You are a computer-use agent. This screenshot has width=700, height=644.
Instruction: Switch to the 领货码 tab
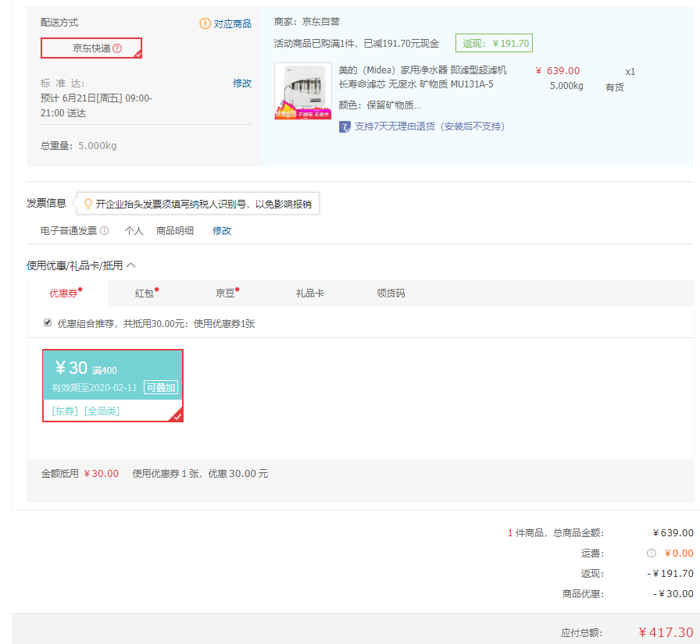click(391, 293)
